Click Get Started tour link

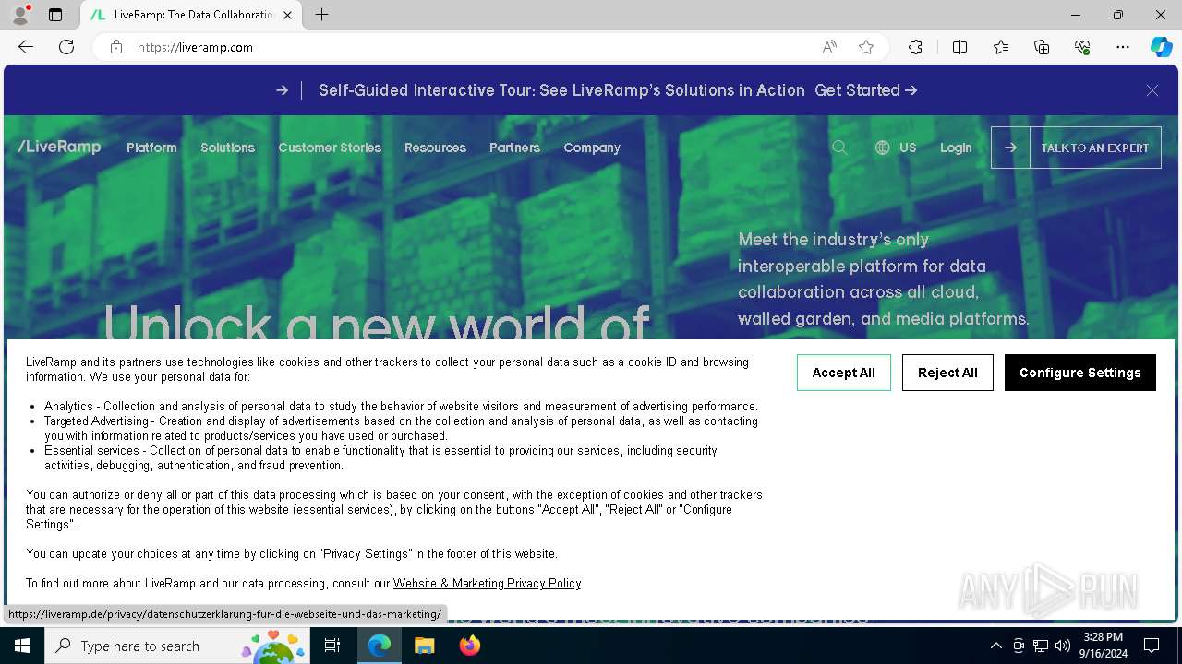click(865, 90)
